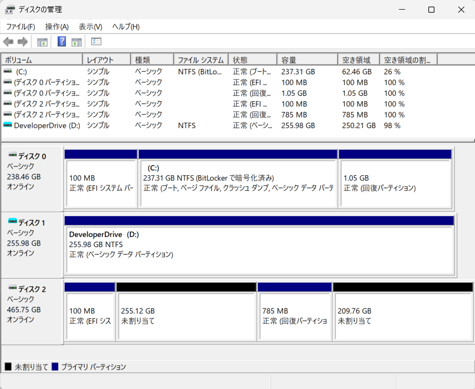Click the ディスク 1 255.98 GB label panel
The width and height of the screenshot is (475, 389).
click(32, 245)
